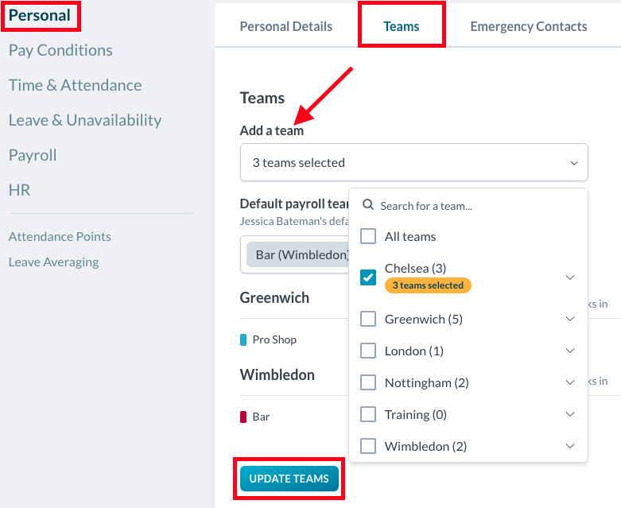The width and height of the screenshot is (621, 508).
Task: Expand the Wimbledon team group chevron
Action: click(x=570, y=446)
